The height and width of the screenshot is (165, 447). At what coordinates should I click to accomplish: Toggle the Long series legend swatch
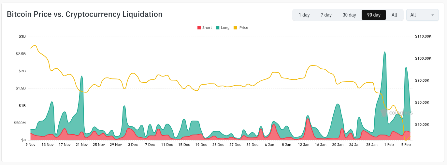click(x=218, y=28)
